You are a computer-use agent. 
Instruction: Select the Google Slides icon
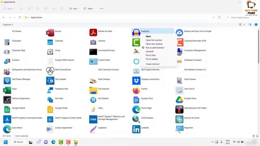50,109
